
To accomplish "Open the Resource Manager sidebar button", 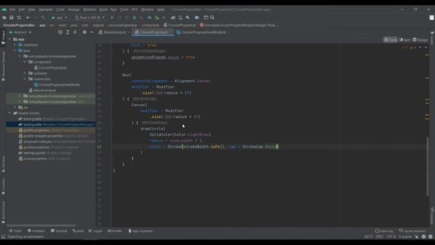I will (3, 65).
